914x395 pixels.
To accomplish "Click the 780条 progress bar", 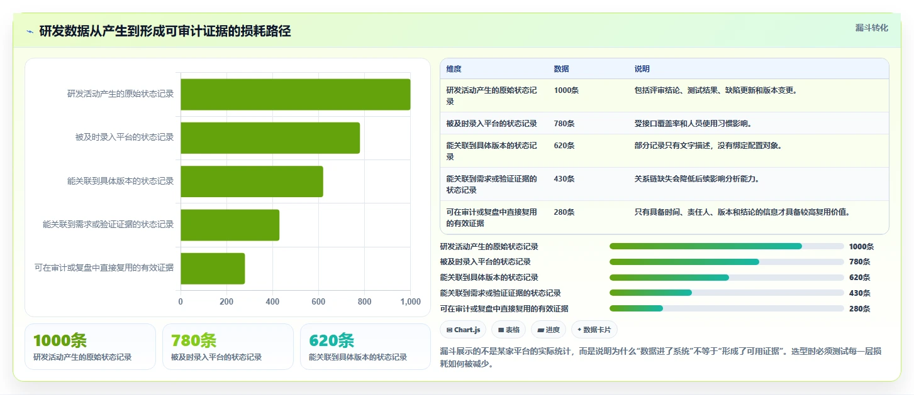I will point(727,262).
